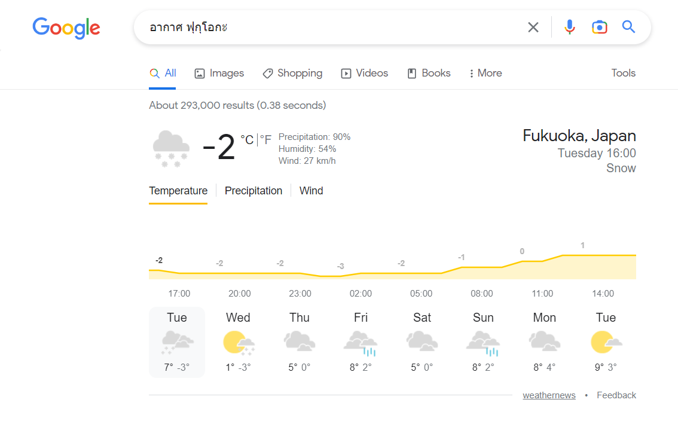Image resolution: width=678 pixels, height=421 pixels.
Task: Switch temperature unit to °F
Action: tap(265, 140)
